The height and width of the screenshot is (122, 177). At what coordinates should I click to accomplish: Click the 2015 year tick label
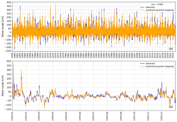click(x=155, y=55)
